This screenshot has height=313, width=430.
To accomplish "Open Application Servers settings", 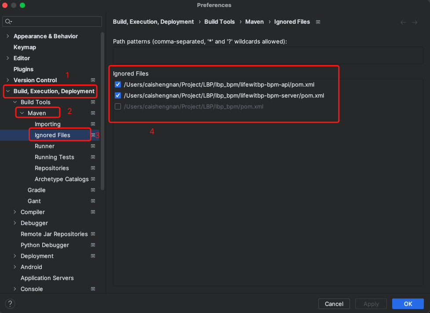I will pos(47,278).
